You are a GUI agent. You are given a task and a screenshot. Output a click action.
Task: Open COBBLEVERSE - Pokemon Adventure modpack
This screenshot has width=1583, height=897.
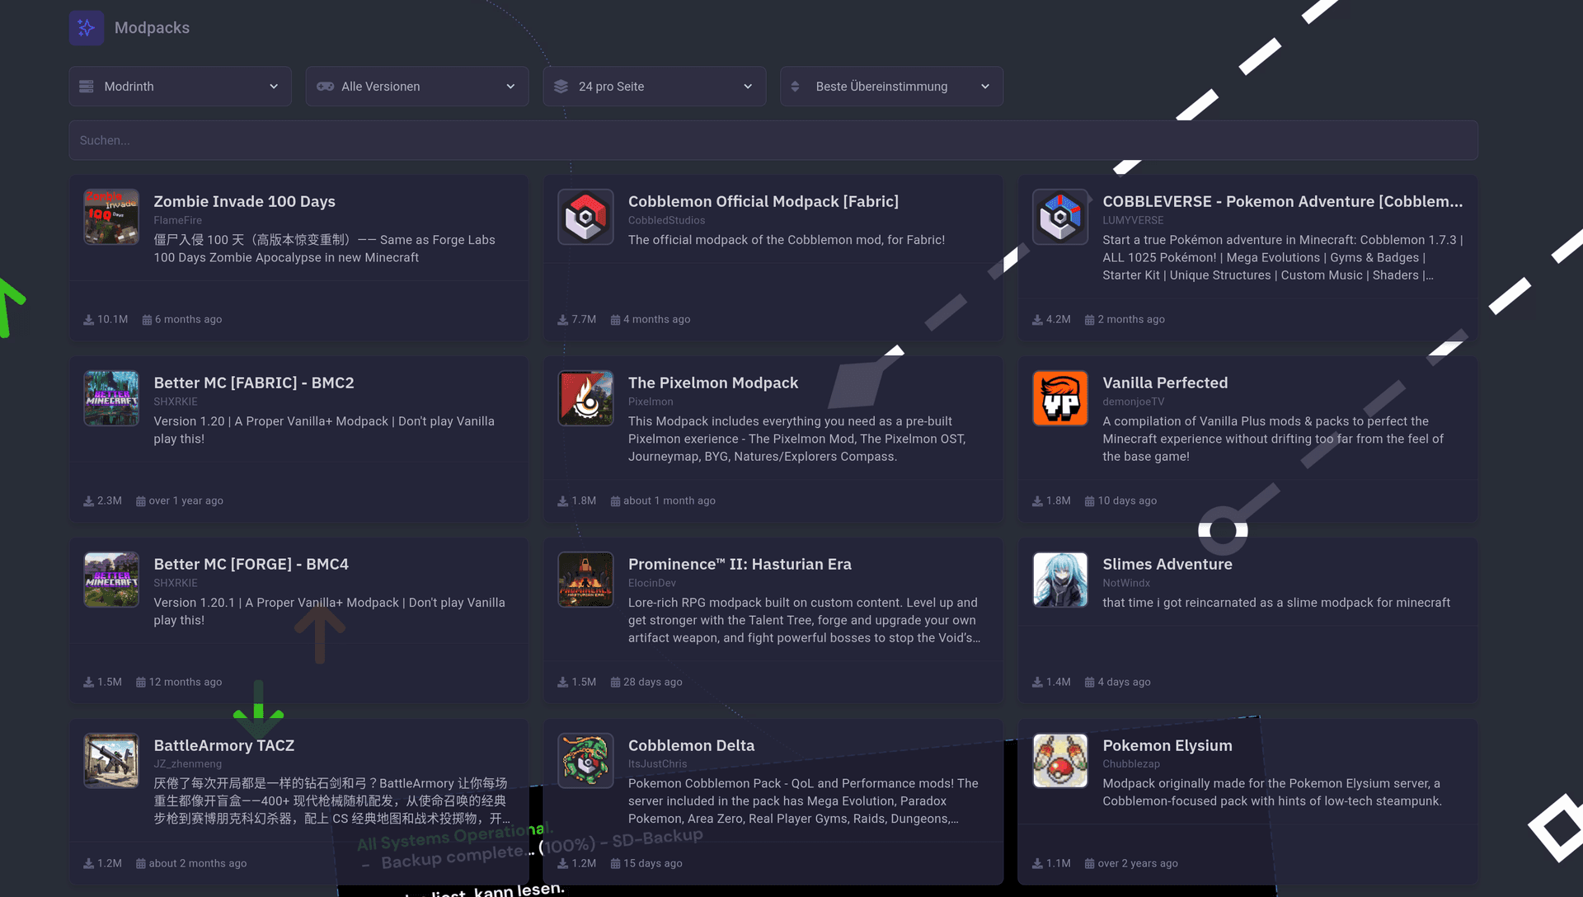point(1283,201)
